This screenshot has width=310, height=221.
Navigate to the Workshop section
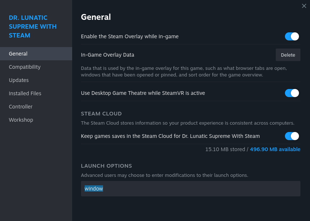pos(21,120)
